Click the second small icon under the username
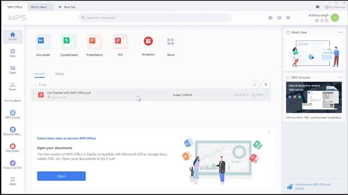This screenshot has width=348, height=195. click(x=321, y=21)
